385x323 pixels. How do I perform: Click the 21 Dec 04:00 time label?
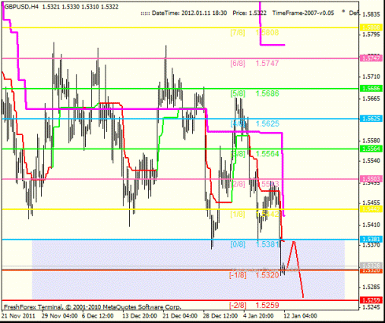pyautogui.click(x=180, y=316)
